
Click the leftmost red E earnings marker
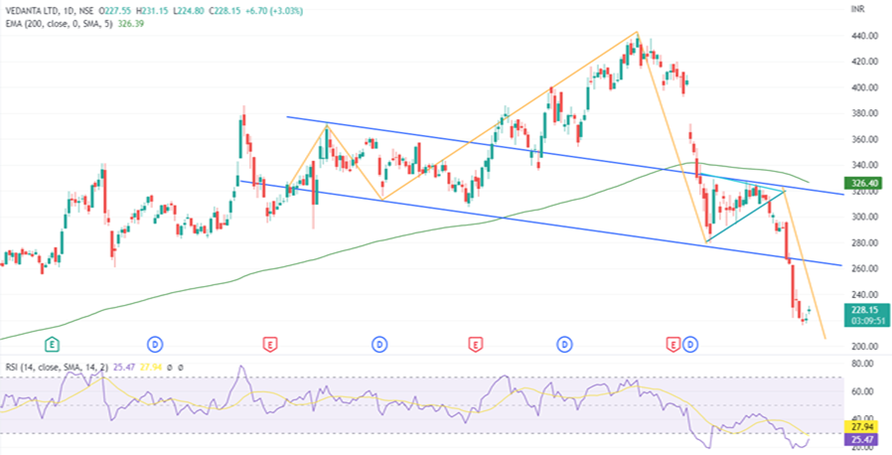270,344
